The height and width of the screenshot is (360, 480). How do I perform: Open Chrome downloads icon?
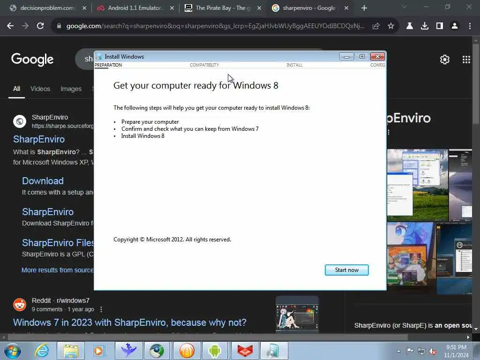coord(425,26)
